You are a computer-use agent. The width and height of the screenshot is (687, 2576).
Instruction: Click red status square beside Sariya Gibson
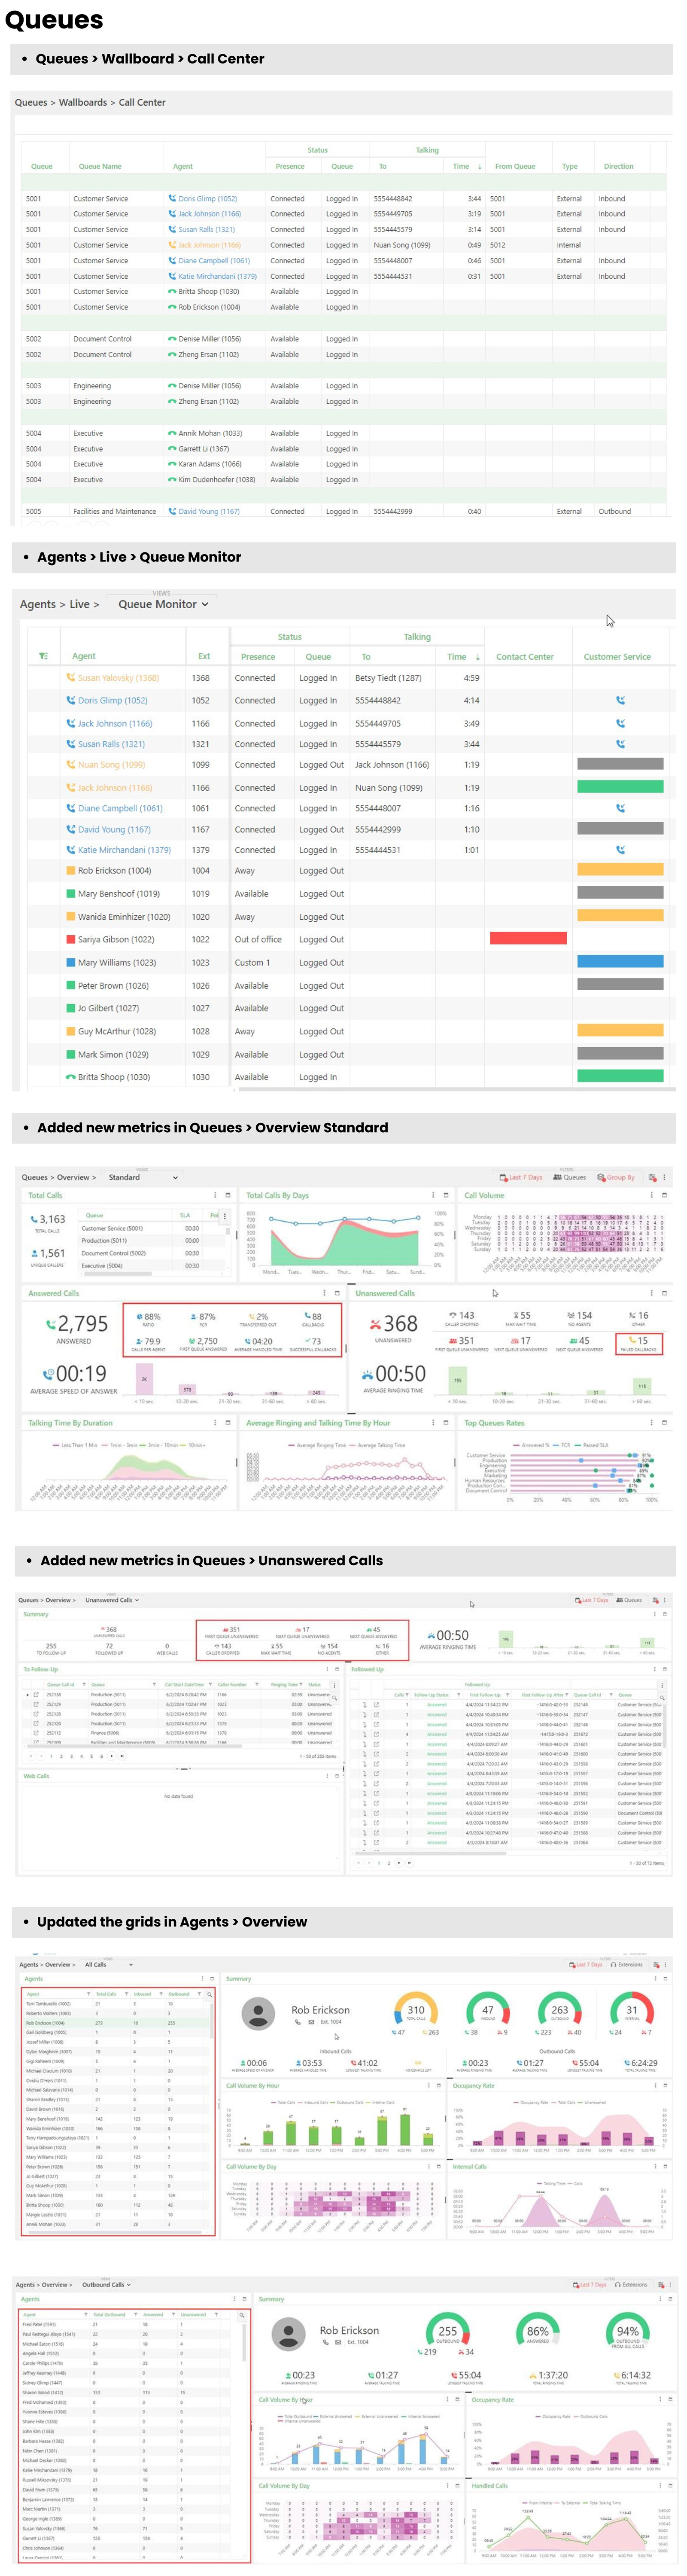click(71, 939)
